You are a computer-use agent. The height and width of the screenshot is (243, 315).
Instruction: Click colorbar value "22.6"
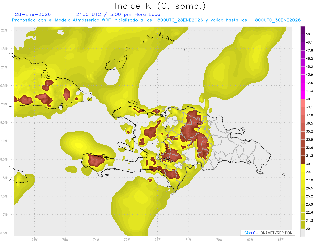309,213
